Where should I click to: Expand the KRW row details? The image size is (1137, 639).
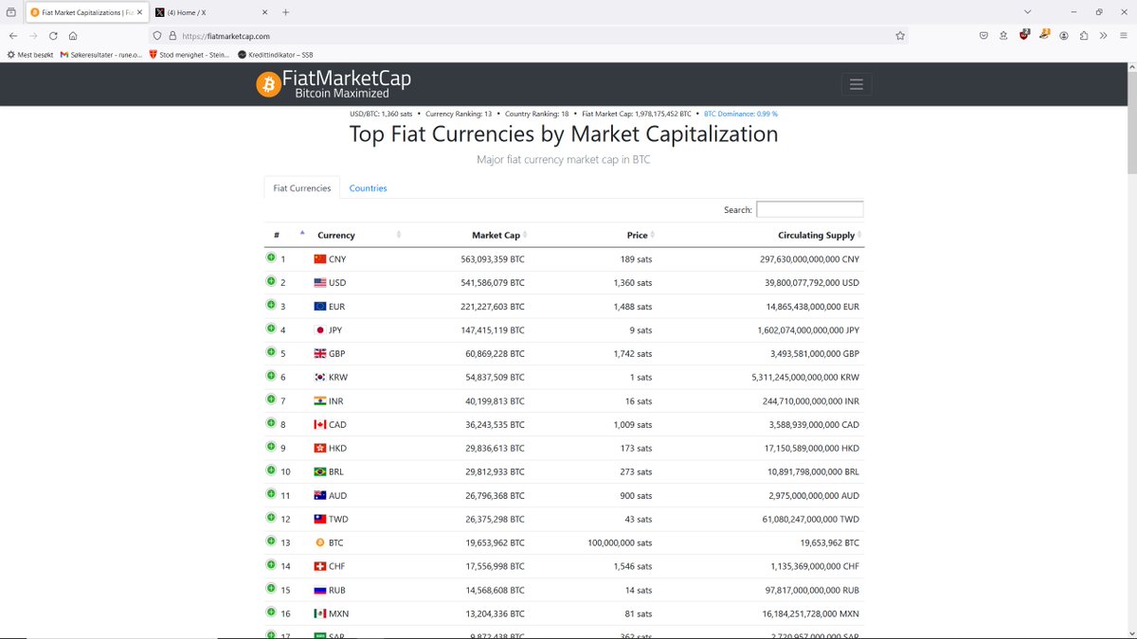(x=271, y=376)
